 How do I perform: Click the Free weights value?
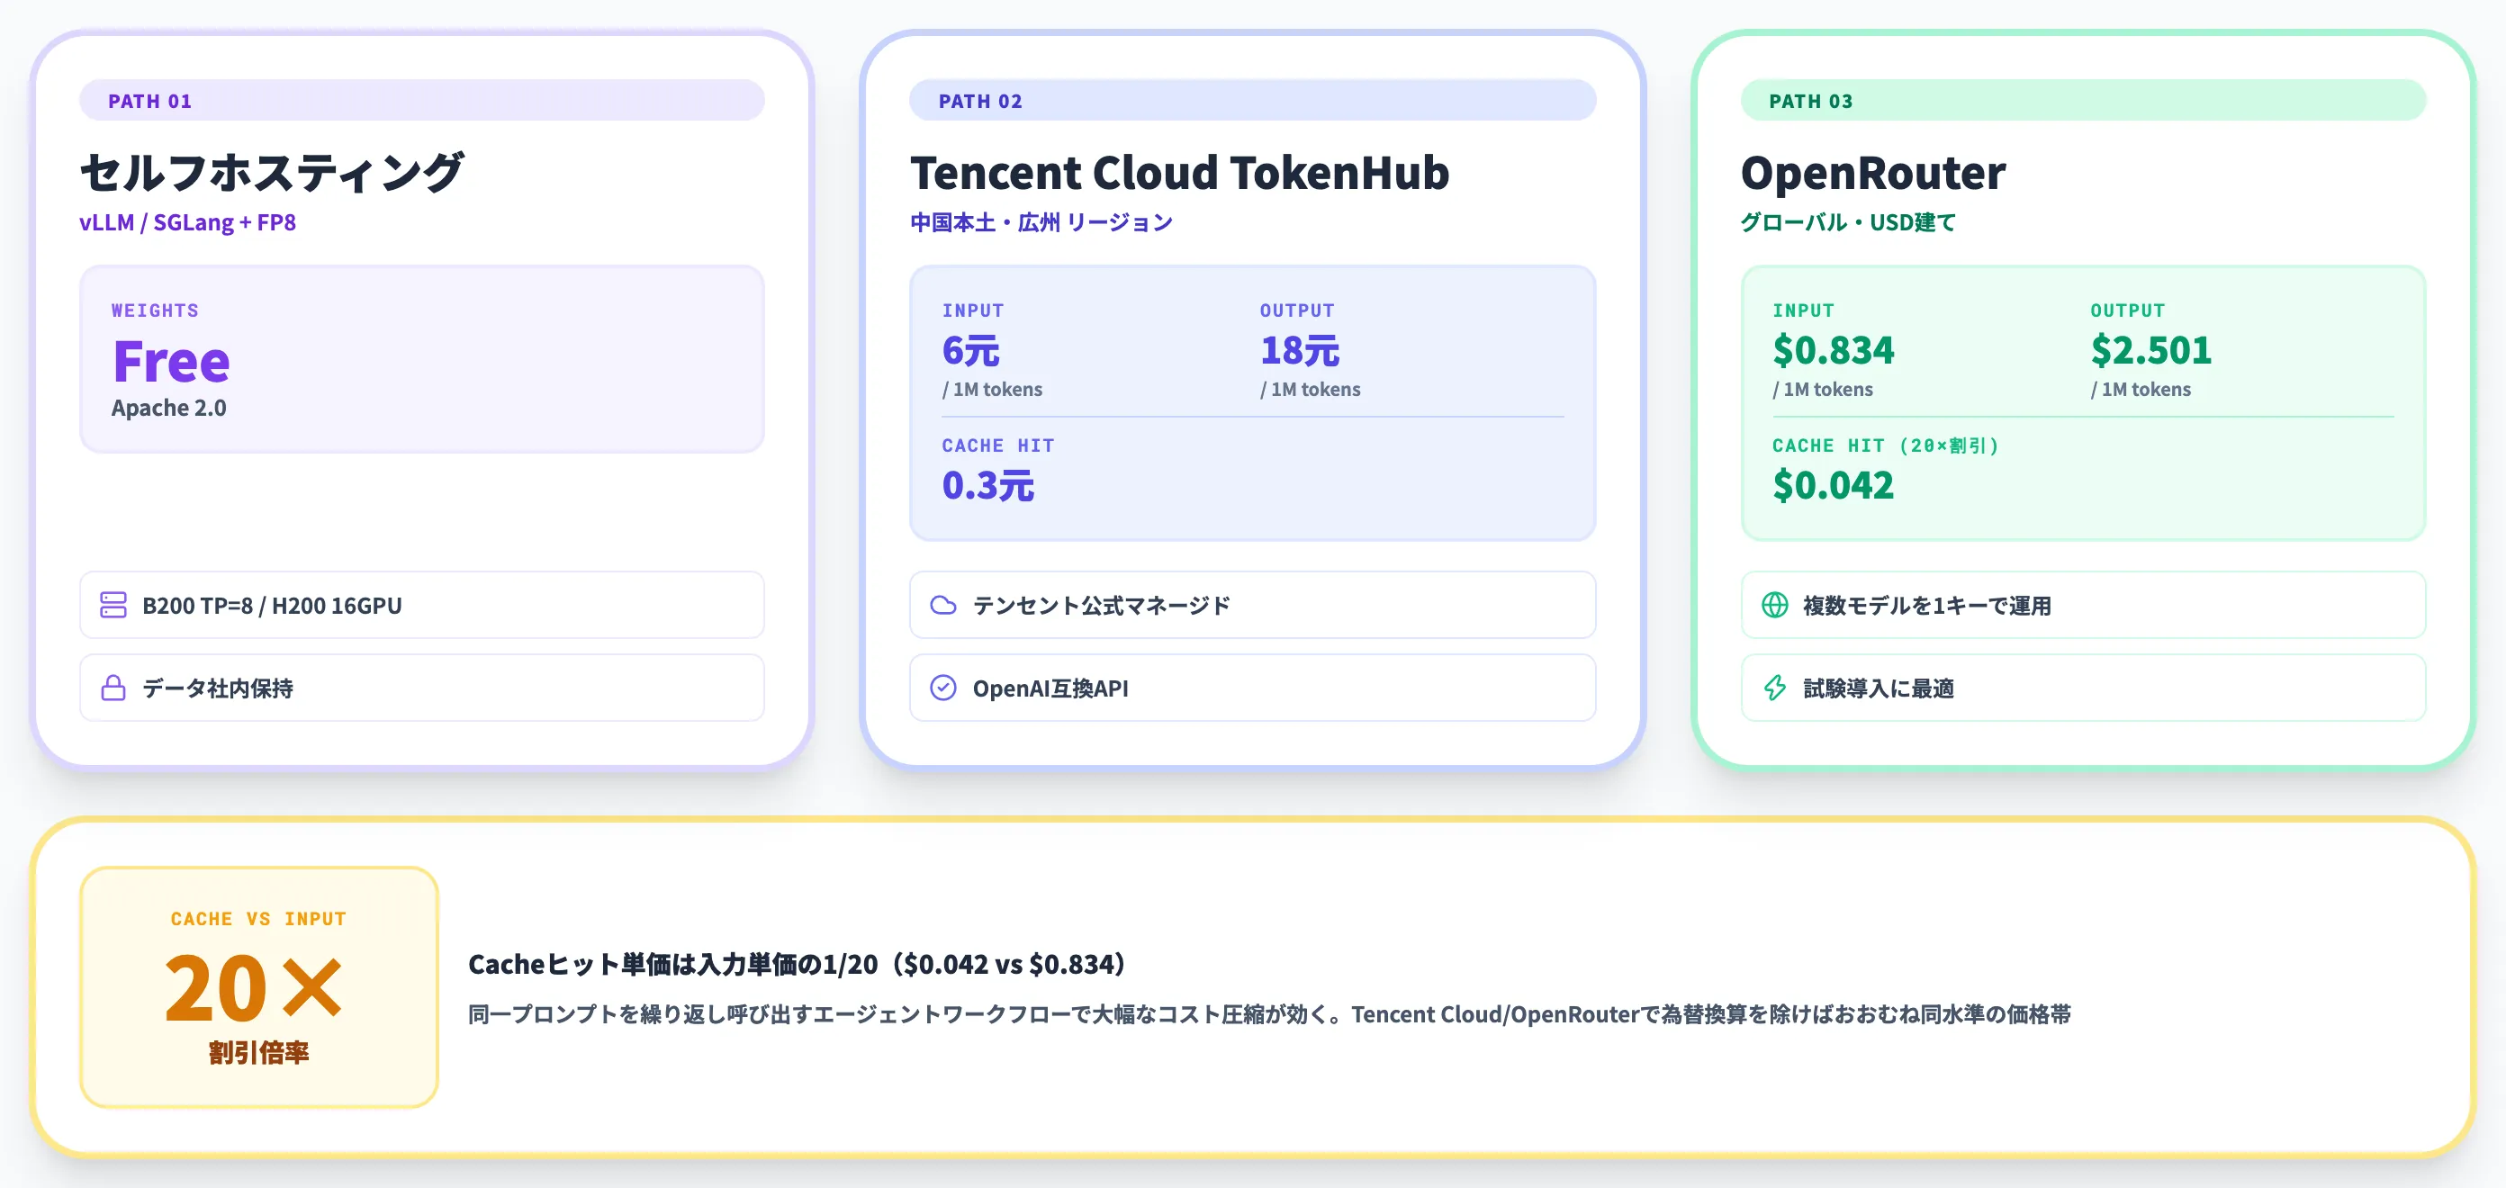171,361
